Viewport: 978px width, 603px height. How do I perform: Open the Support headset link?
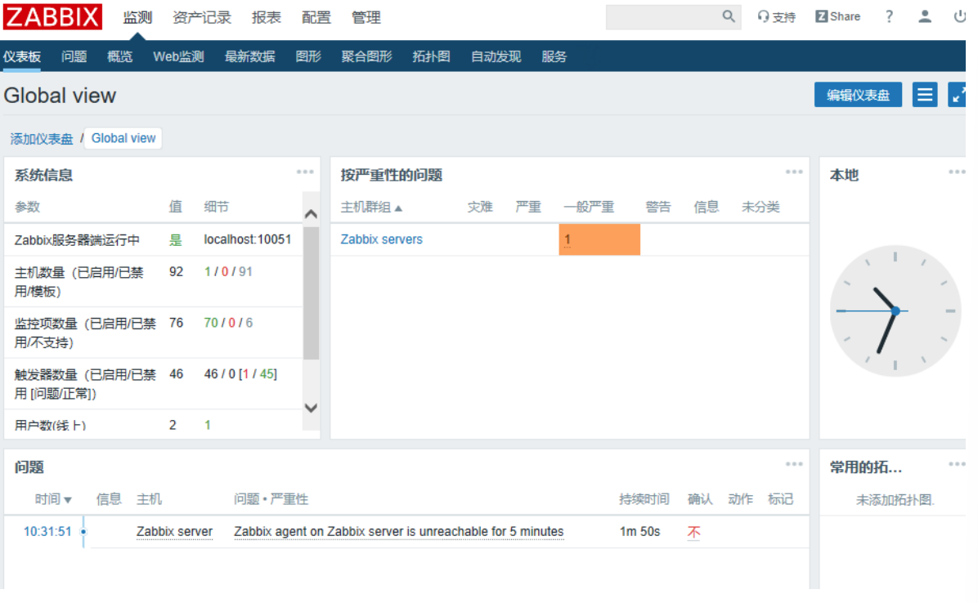tap(777, 17)
